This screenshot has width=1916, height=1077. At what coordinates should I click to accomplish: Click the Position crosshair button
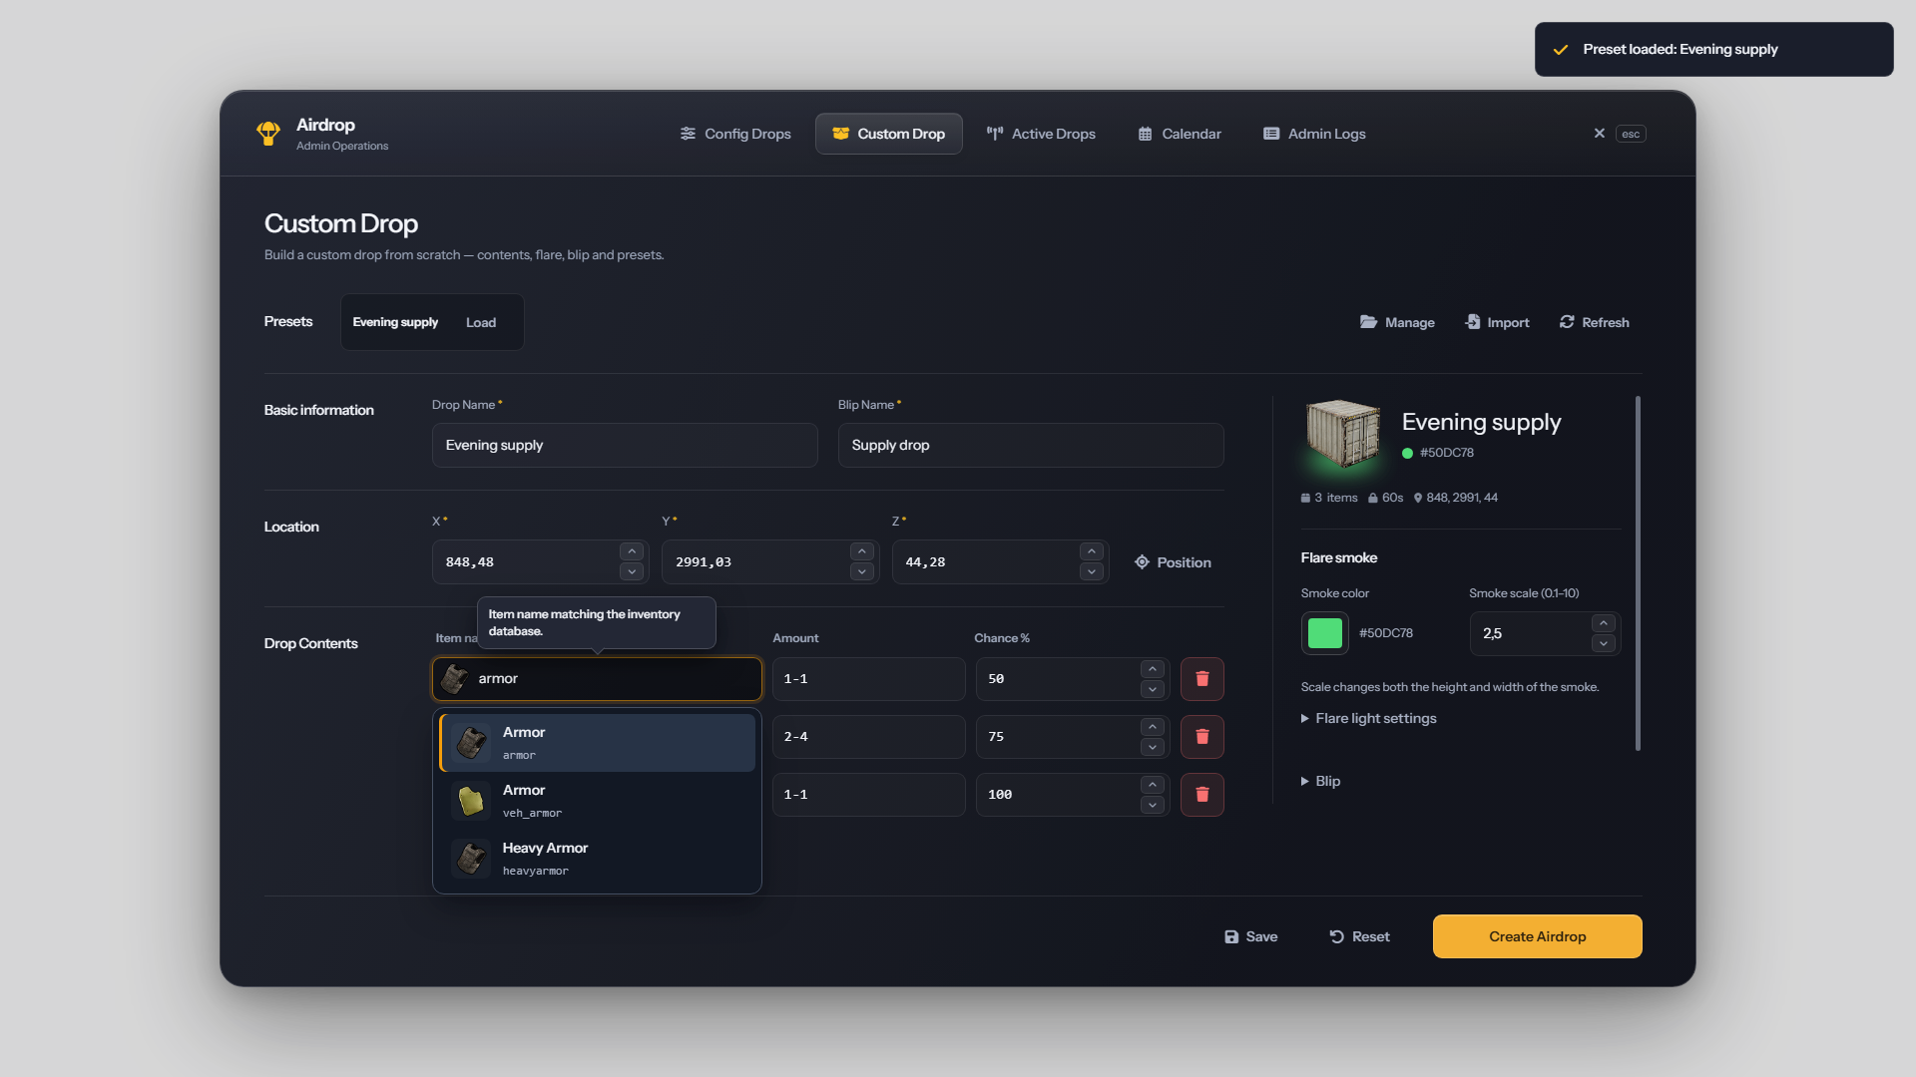coord(1173,562)
